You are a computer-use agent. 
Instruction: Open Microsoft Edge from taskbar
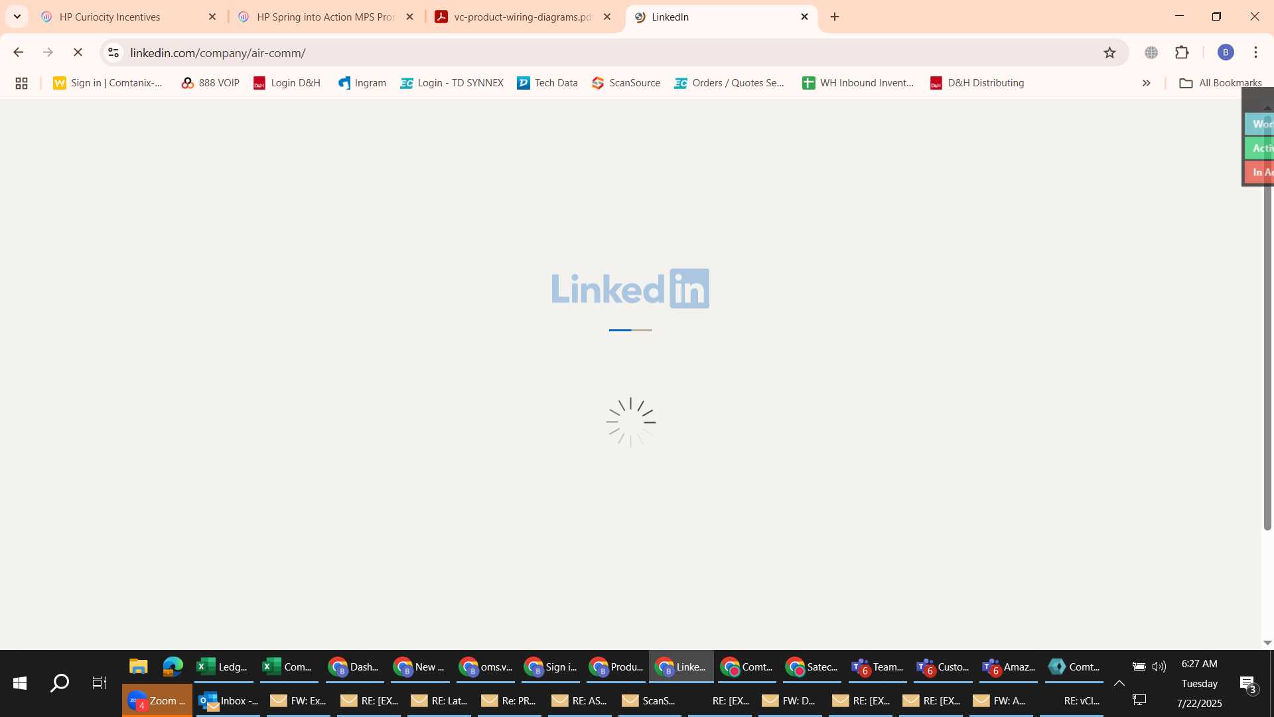tap(173, 667)
